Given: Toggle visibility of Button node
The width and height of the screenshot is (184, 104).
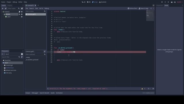Looking at the screenshot, I should 22,14.
